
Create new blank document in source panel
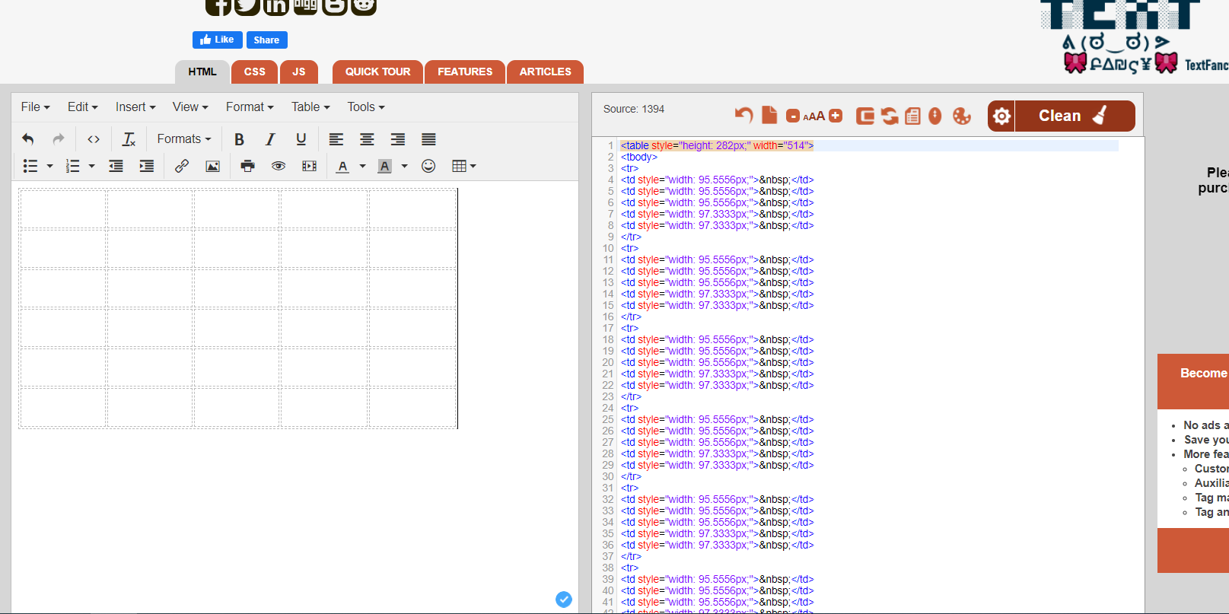(x=769, y=116)
